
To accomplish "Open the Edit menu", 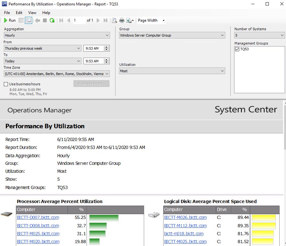I will (x=19, y=13).
